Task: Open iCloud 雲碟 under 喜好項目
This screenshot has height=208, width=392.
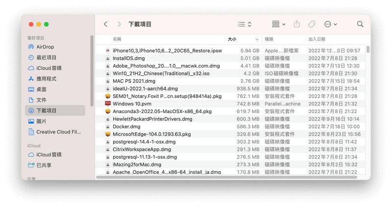Action: [55, 68]
